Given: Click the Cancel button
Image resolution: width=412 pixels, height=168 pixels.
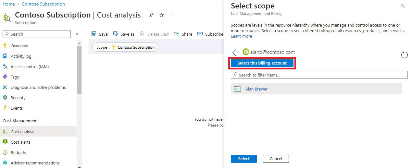Looking at the screenshot, I should coord(276,159).
